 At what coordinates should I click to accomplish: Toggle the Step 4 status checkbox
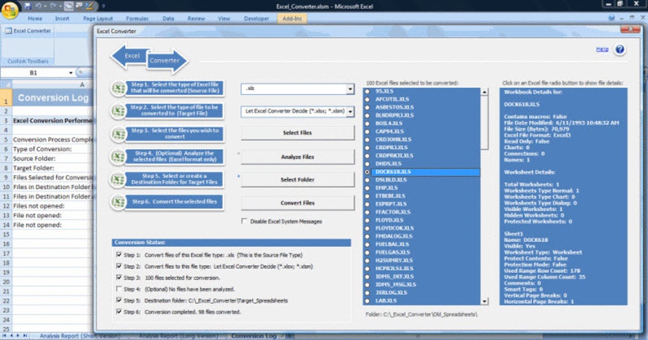(x=119, y=289)
